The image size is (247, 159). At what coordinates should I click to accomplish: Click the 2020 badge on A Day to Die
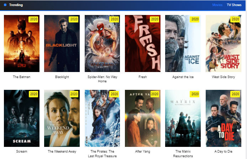coord(235,94)
